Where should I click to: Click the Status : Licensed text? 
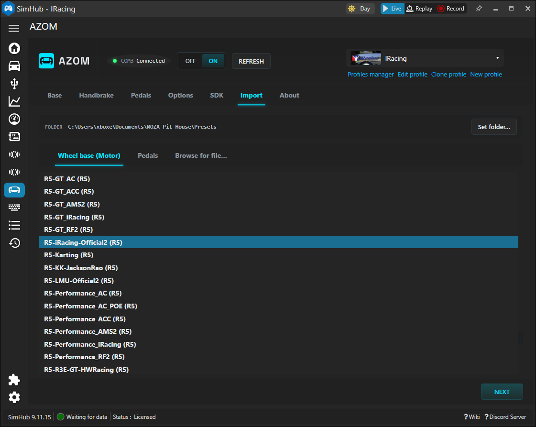(x=134, y=417)
